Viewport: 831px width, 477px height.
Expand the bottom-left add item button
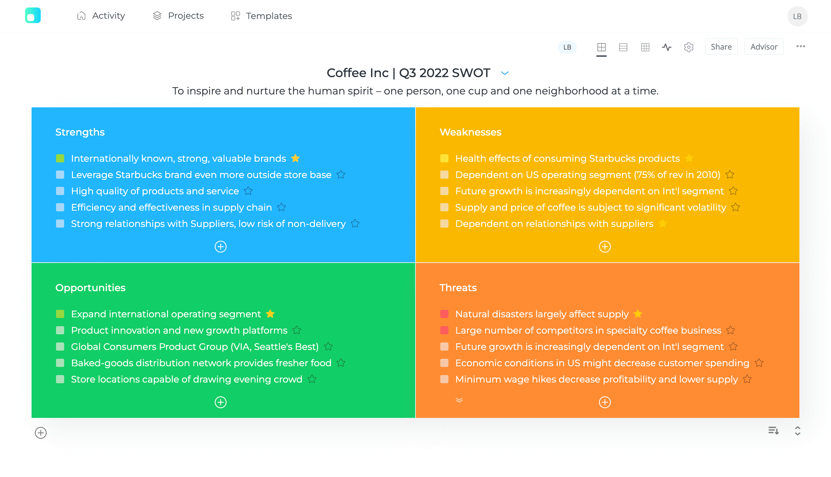[x=40, y=433]
